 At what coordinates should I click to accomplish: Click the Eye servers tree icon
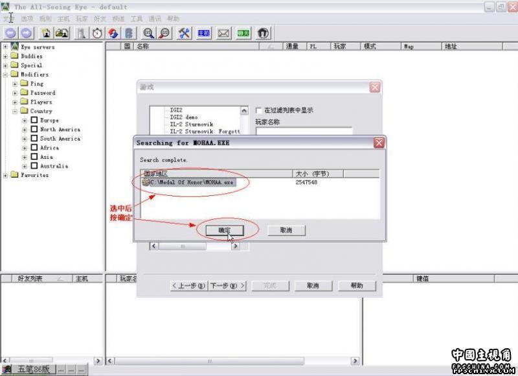14,47
